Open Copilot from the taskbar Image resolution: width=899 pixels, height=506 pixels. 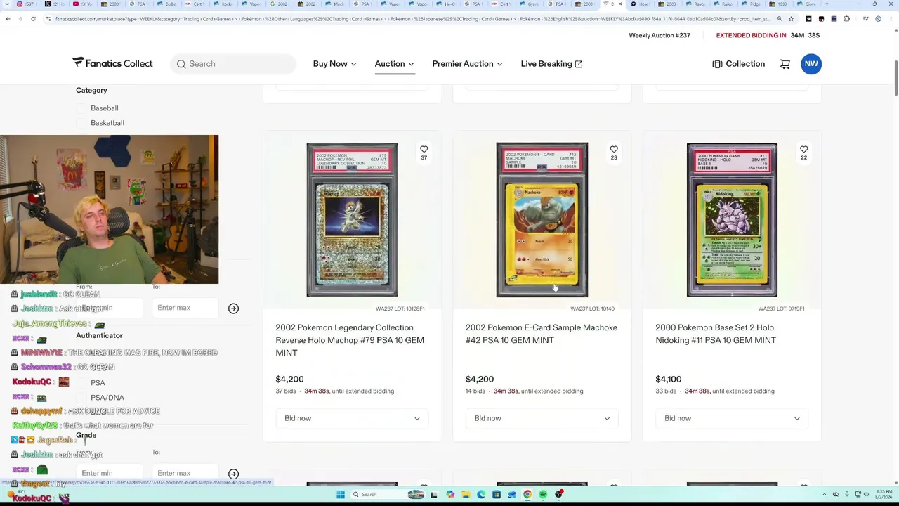[x=450, y=495]
